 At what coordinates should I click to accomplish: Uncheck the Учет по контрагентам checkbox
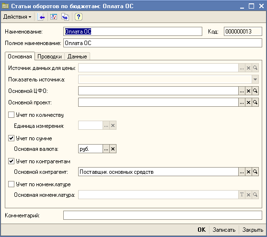11,161
